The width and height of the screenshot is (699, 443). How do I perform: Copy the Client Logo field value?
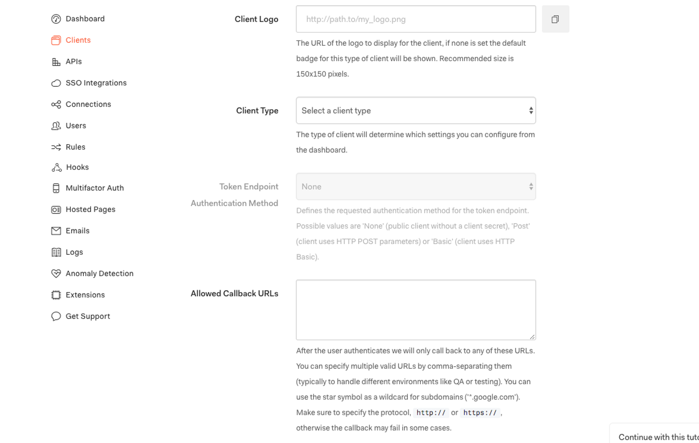[x=555, y=19]
